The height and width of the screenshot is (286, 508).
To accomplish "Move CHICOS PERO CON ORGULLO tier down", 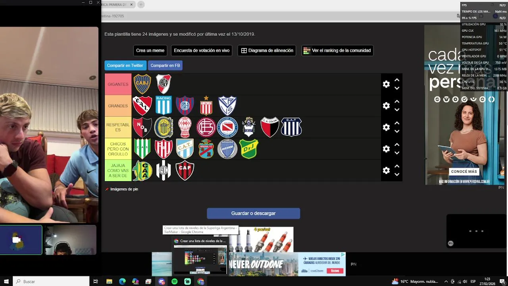I will pyautogui.click(x=397, y=153).
